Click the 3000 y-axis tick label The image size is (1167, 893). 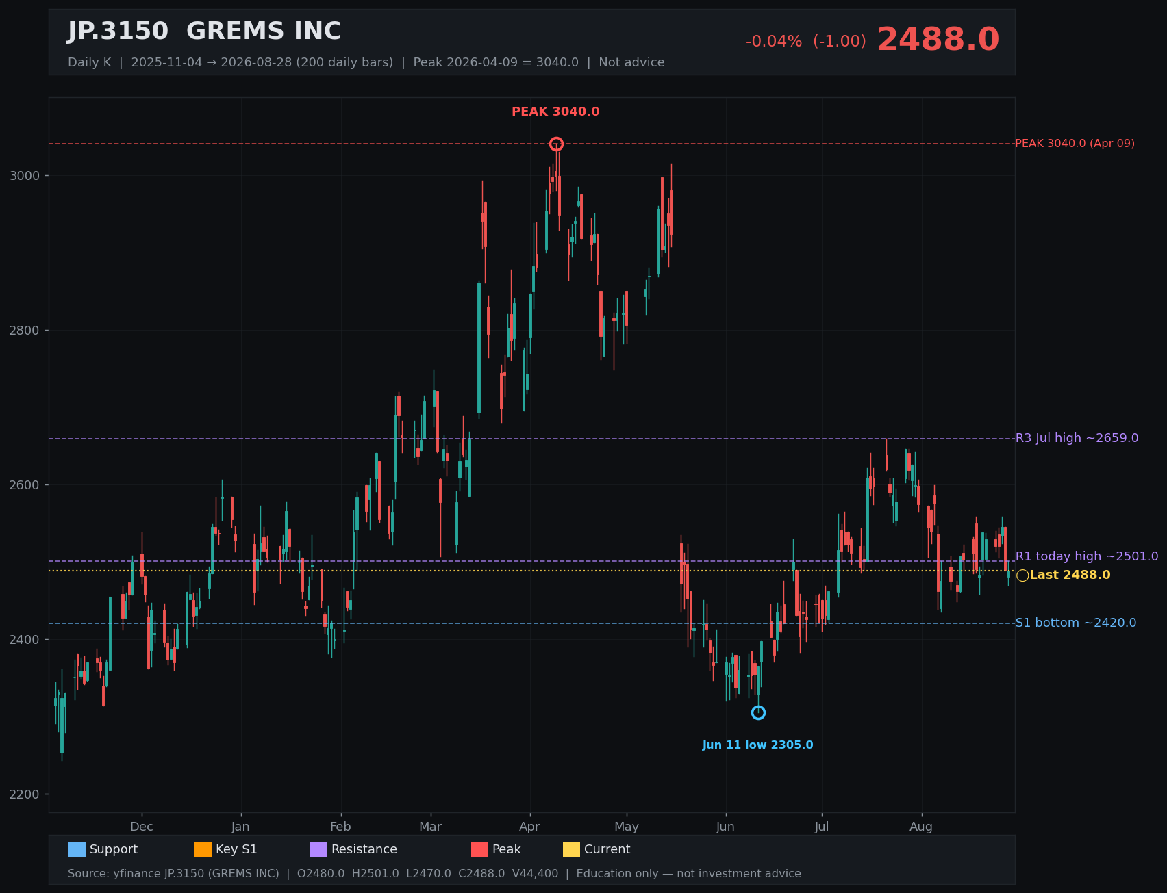pyautogui.click(x=25, y=176)
